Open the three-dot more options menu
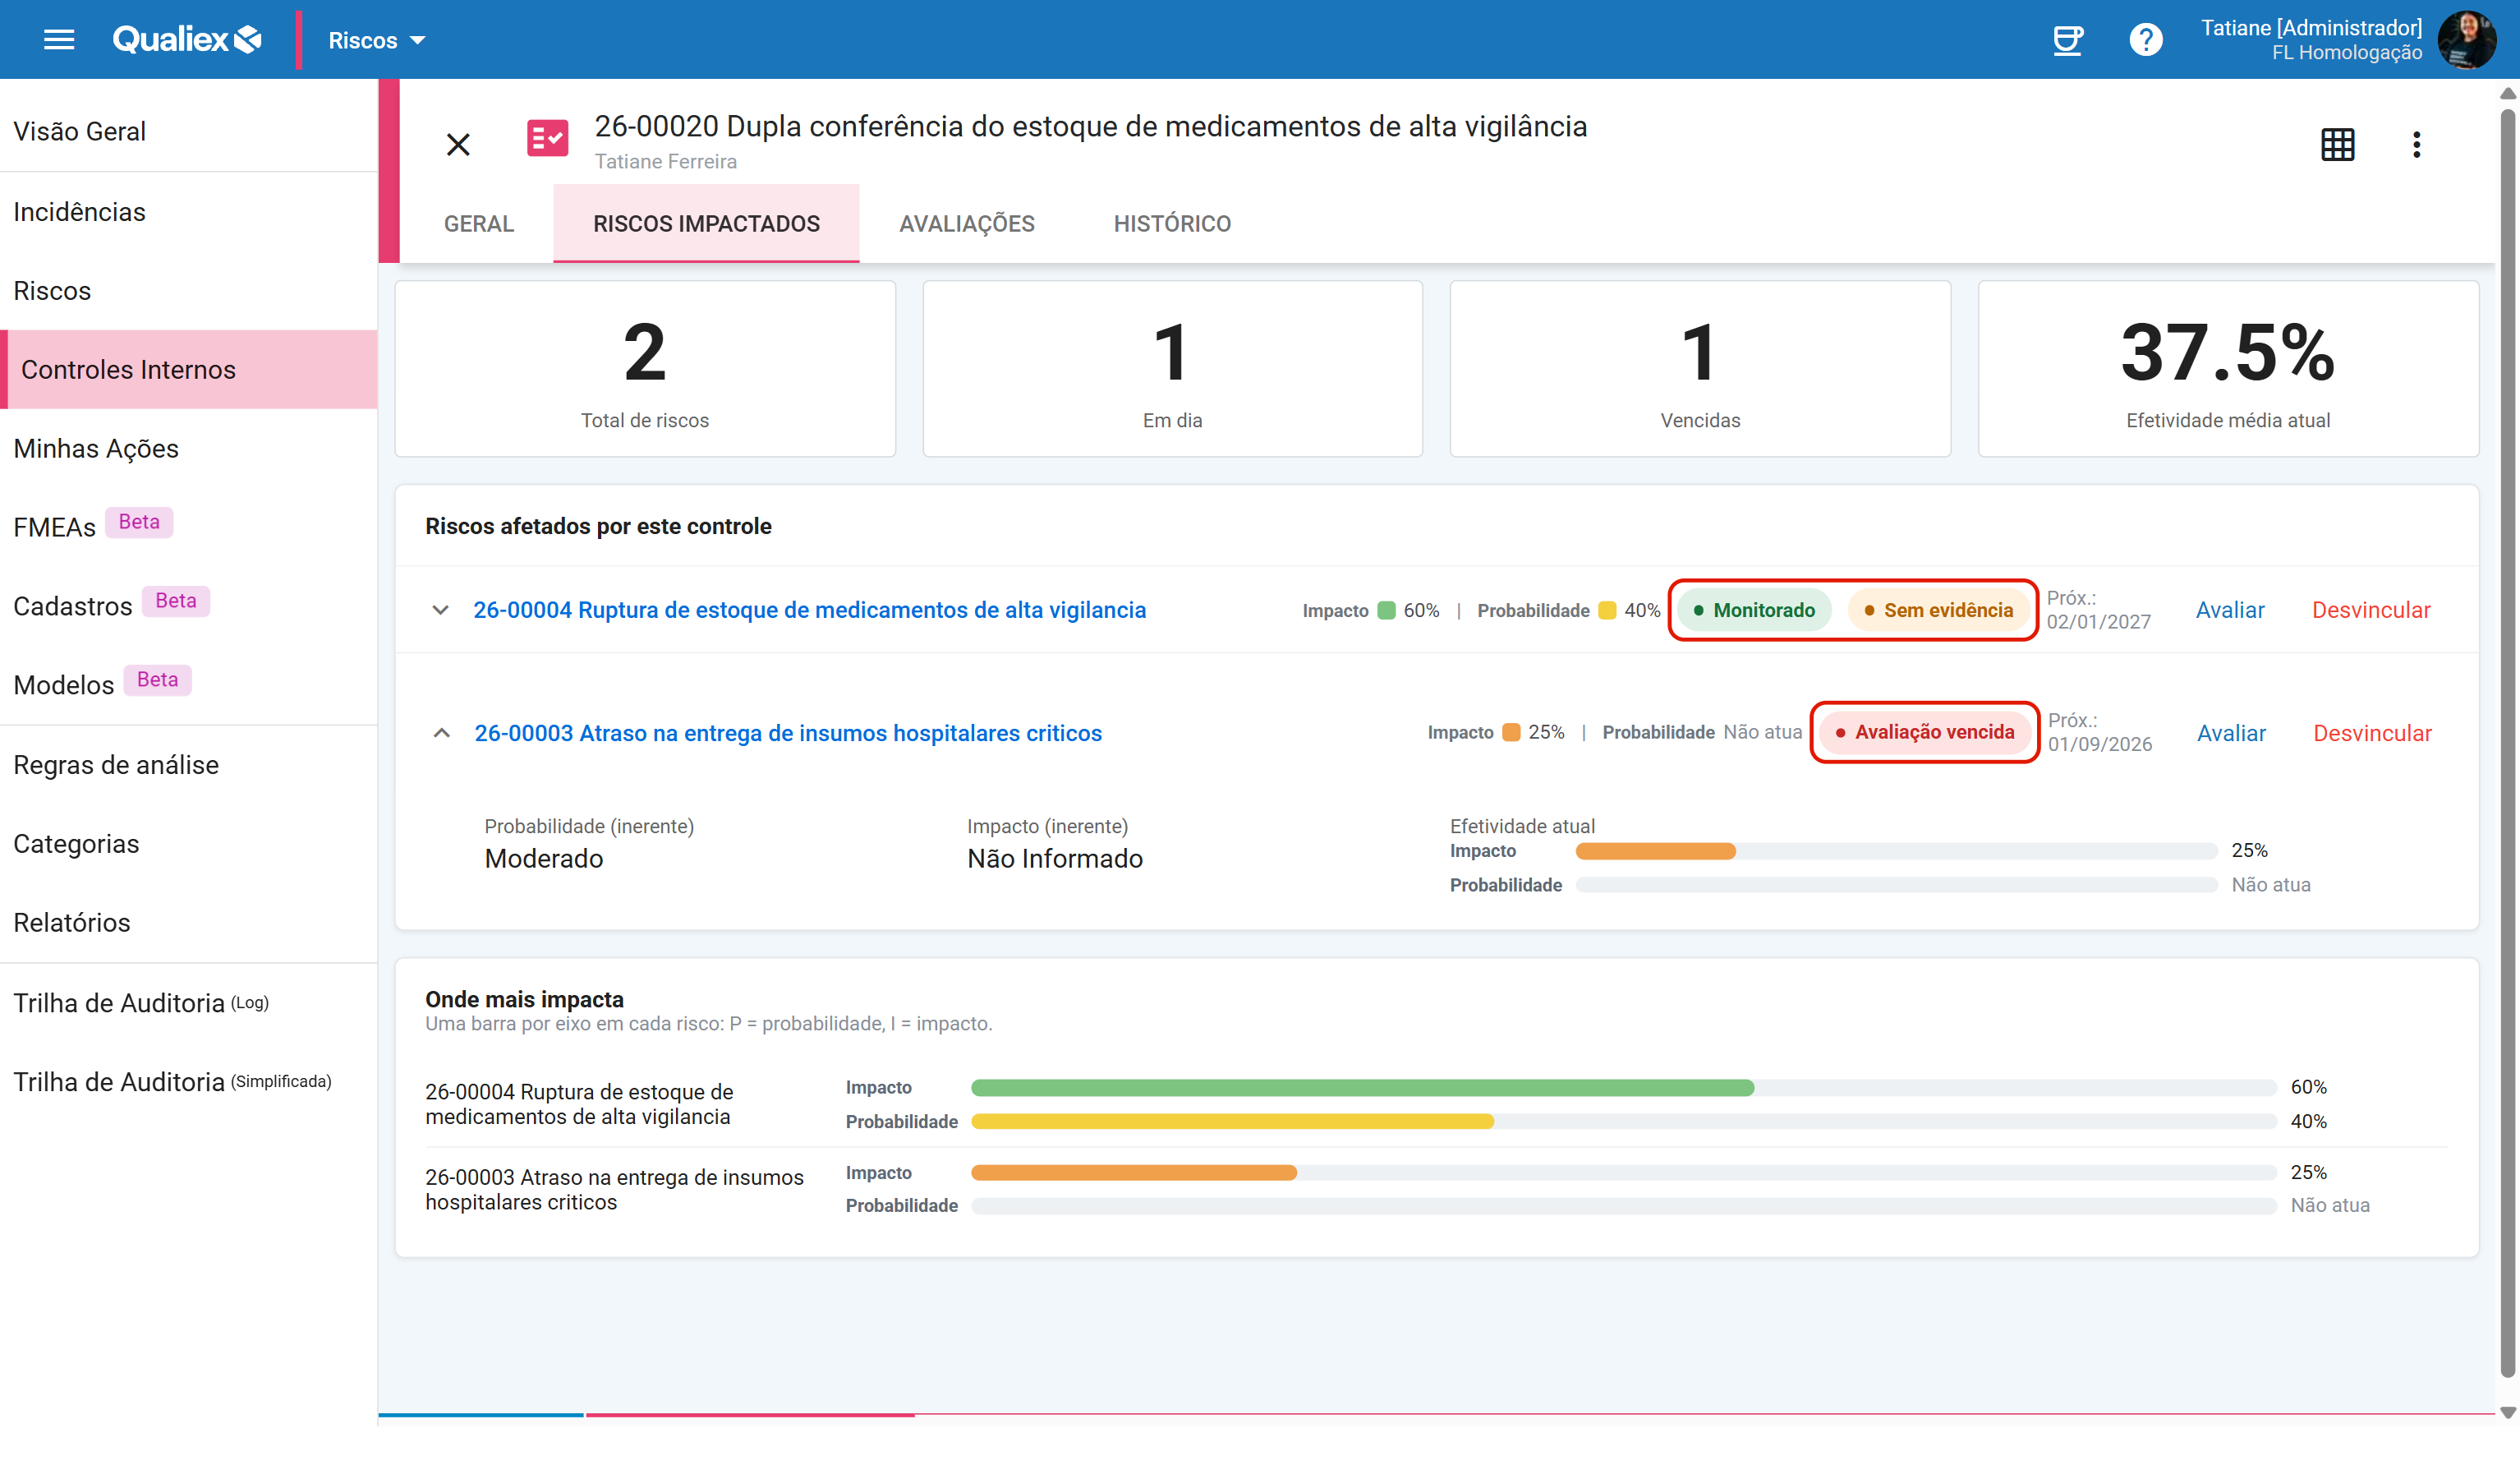Image resolution: width=2520 pixels, height=1479 pixels. [x=2416, y=144]
